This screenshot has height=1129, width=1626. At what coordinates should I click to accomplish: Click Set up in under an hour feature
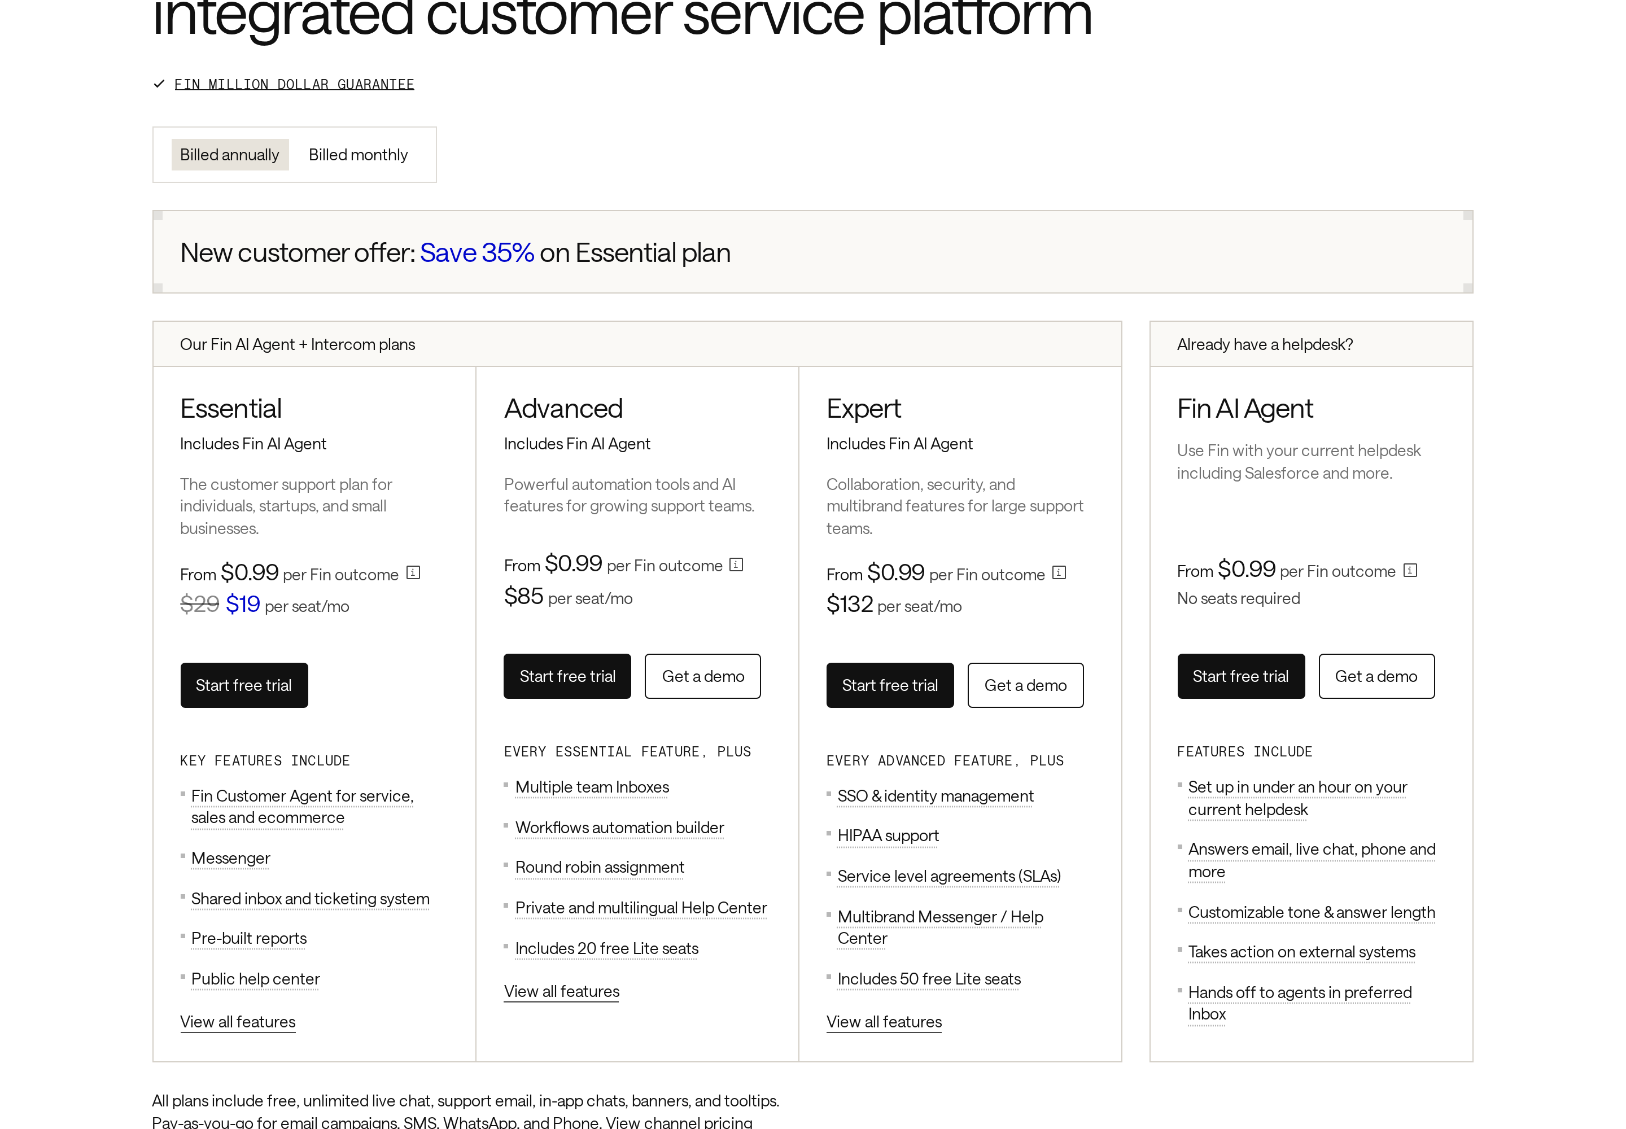(x=1297, y=798)
